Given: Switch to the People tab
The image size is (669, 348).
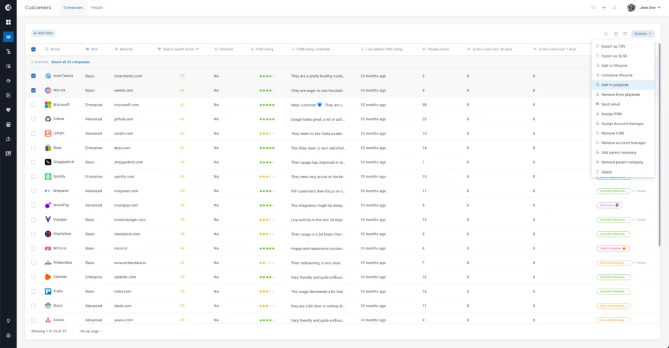Looking at the screenshot, I should 97,8.
